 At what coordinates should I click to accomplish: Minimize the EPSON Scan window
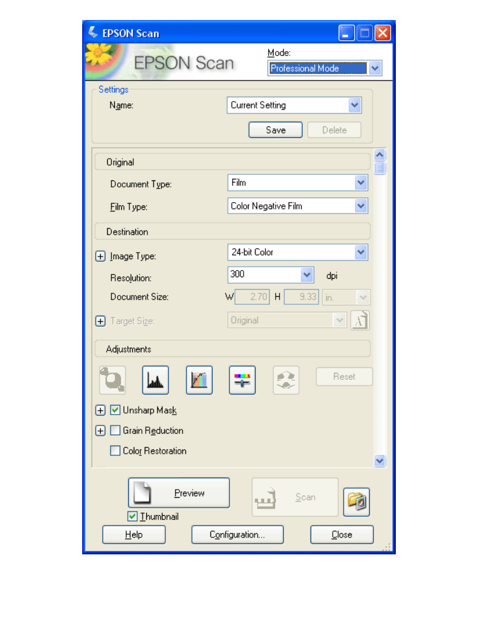[347, 33]
